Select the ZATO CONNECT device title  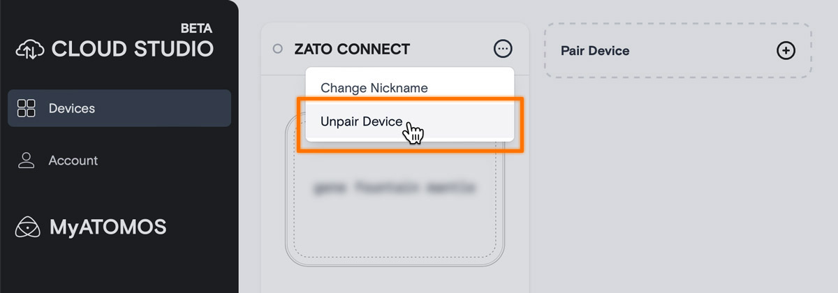pyautogui.click(x=352, y=49)
